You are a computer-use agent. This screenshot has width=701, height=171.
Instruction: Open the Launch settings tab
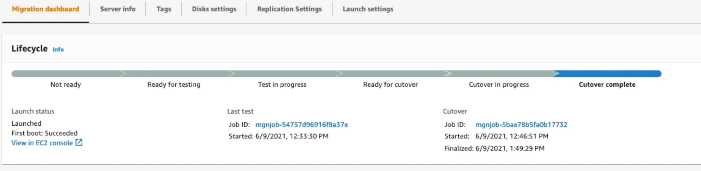tap(368, 9)
